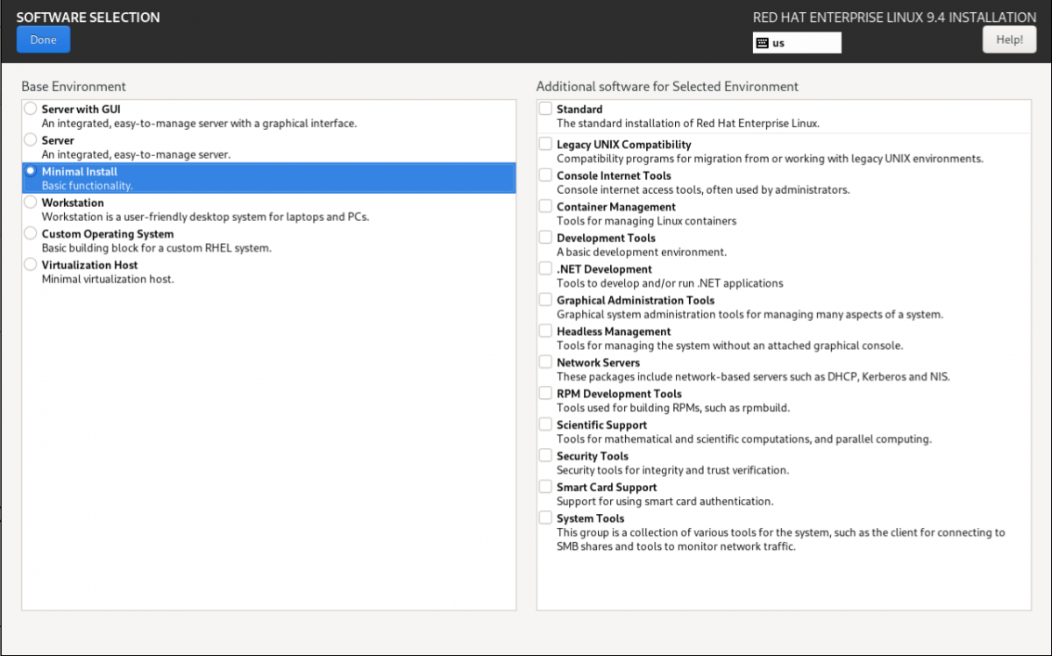Check the .NET Development box
Image resolution: width=1052 pixels, height=656 pixels.
point(545,268)
